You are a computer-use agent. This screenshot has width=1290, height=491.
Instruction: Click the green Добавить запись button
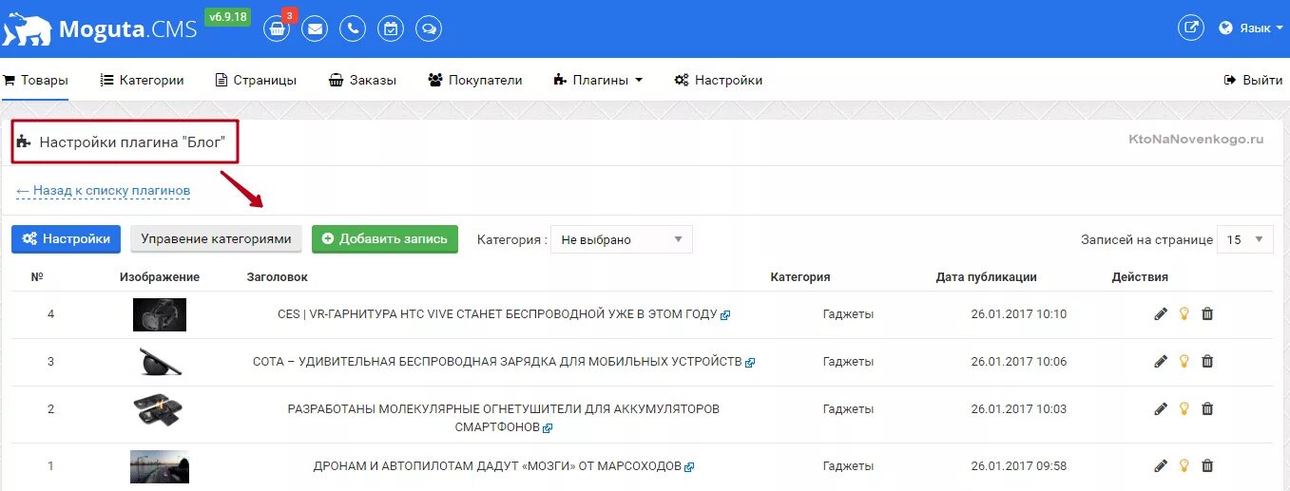(x=385, y=238)
